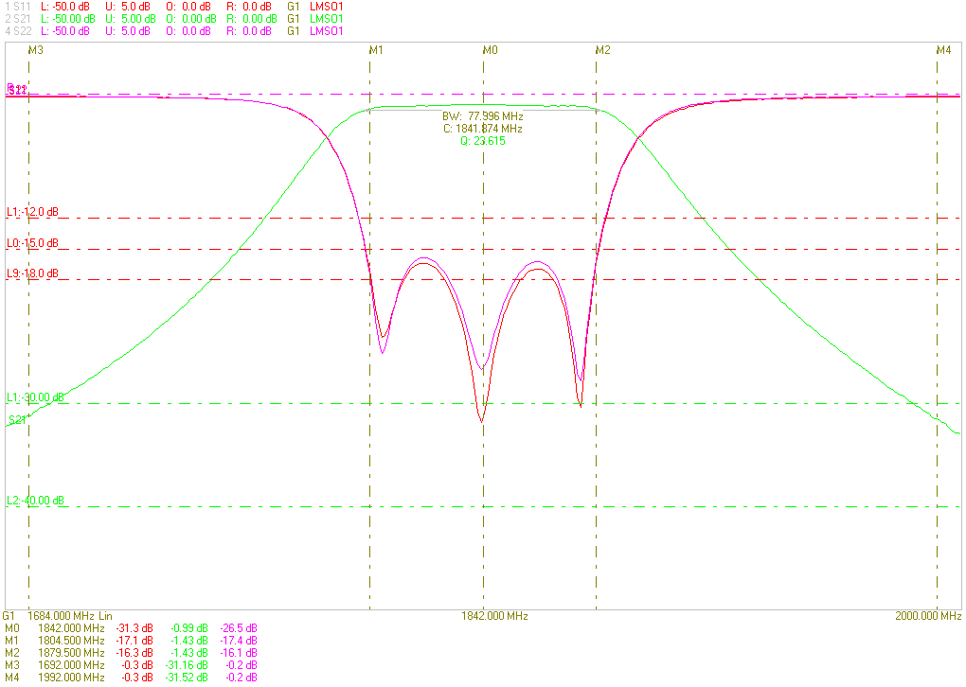The width and height of the screenshot is (966, 687).
Task: Click the 2000.000 MHz stop frequency label
Action: pyautogui.click(x=928, y=616)
